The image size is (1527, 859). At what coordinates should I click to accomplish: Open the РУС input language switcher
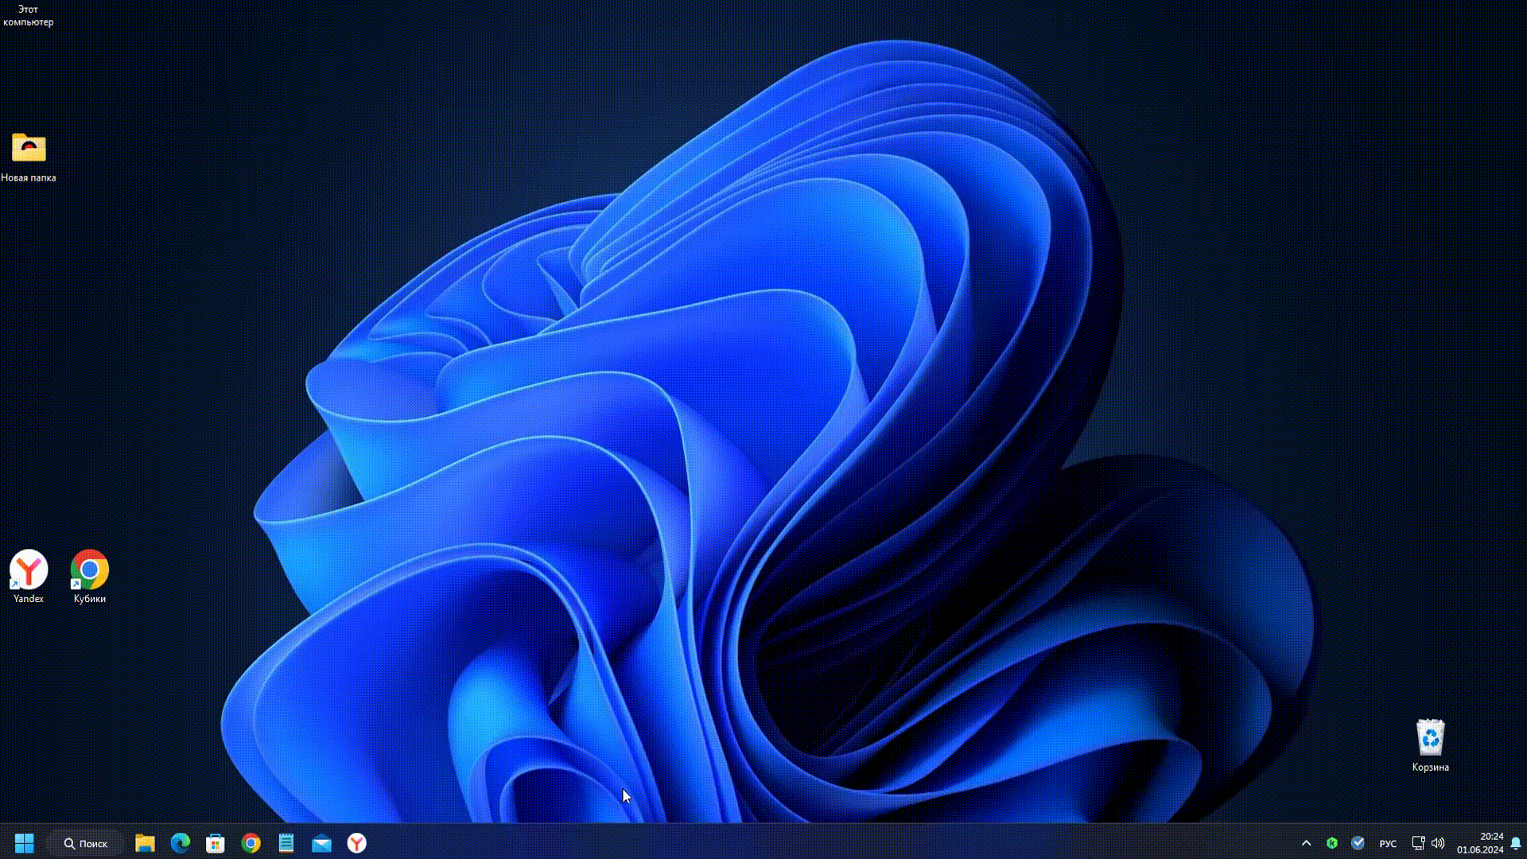(1388, 844)
